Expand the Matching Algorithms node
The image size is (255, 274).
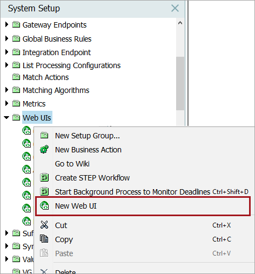[6, 90]
